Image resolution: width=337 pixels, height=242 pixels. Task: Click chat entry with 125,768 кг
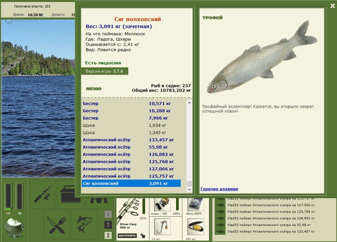click(x=271, y=212)
